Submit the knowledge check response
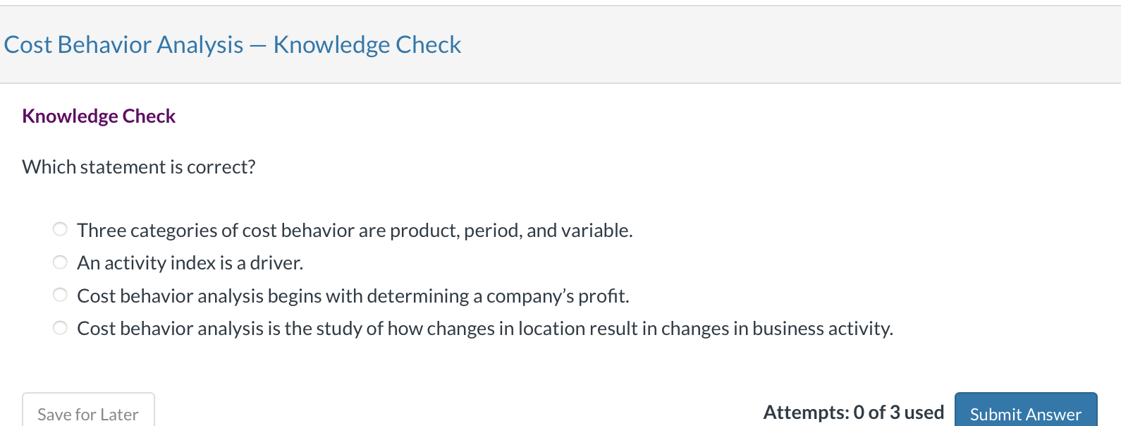This screenshot has height=426, width=1121. click(1024, 413)
